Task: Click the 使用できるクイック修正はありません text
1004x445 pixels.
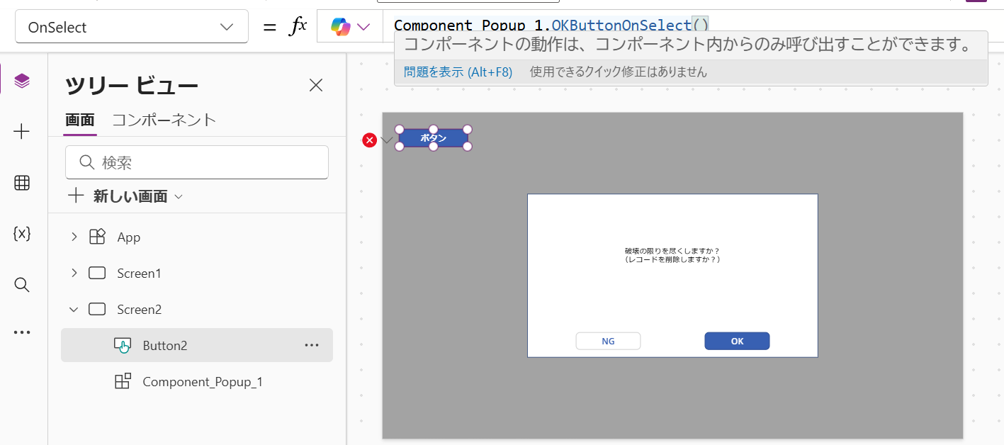Action: pyautogui.click(x=619, y=72)
